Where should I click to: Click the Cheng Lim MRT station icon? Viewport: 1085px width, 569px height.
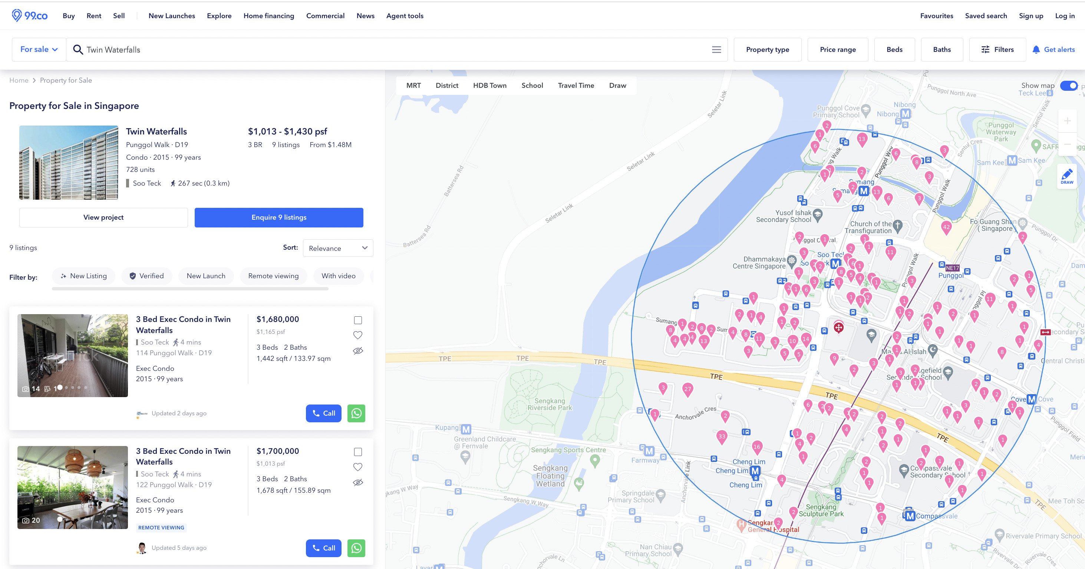click(755, 470)
